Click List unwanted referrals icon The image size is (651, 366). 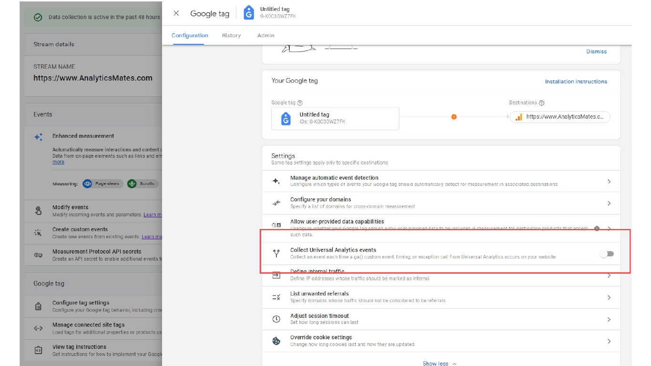click(276, 297)
